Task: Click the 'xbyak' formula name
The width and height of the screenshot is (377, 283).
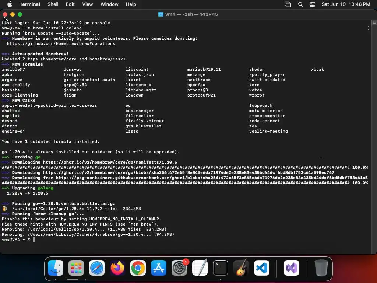Action: (x=317, y=69)
